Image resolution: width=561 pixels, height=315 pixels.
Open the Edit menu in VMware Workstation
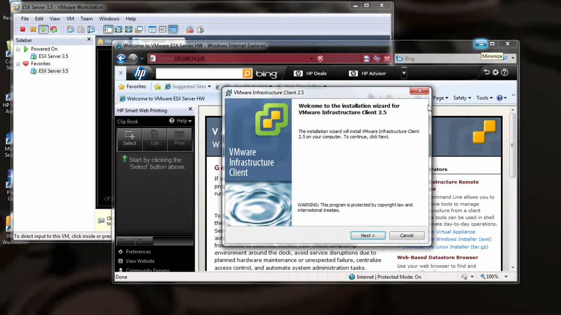pyautogui.click(x=39, y=19)
